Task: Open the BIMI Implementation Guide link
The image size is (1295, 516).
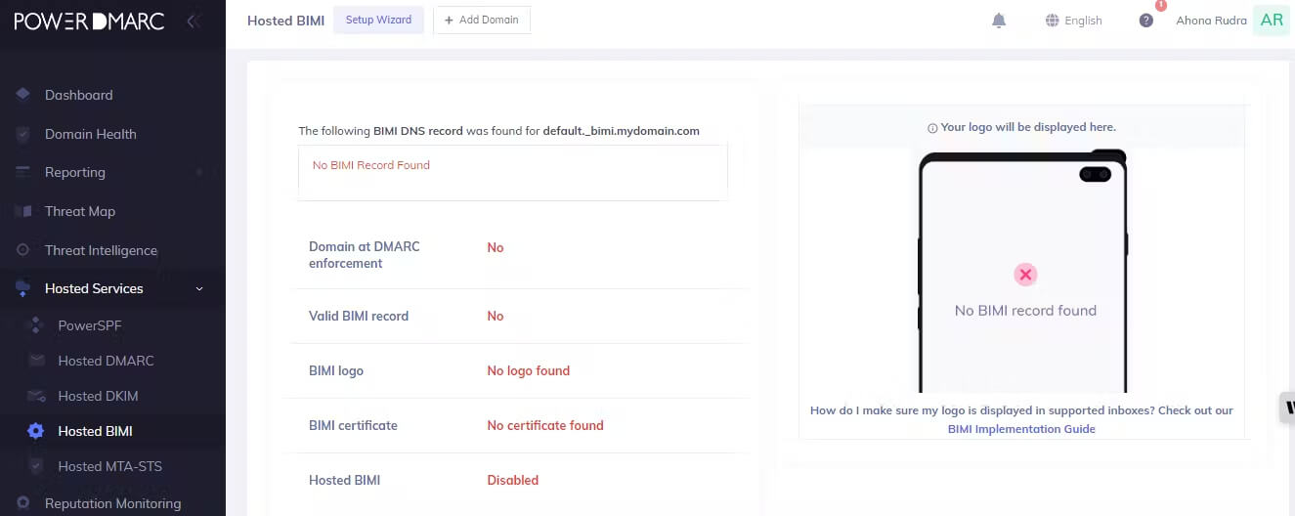Action: [1021, 429]
